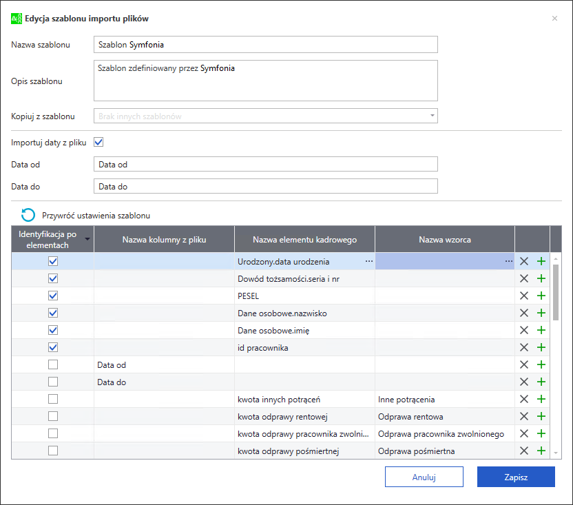Uncheck the Importuj daty z pliku checkbox

98,142
